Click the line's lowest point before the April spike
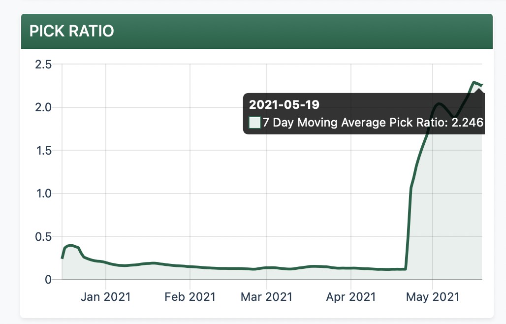Viewport: 506px width, 324px height. point(389,269)
